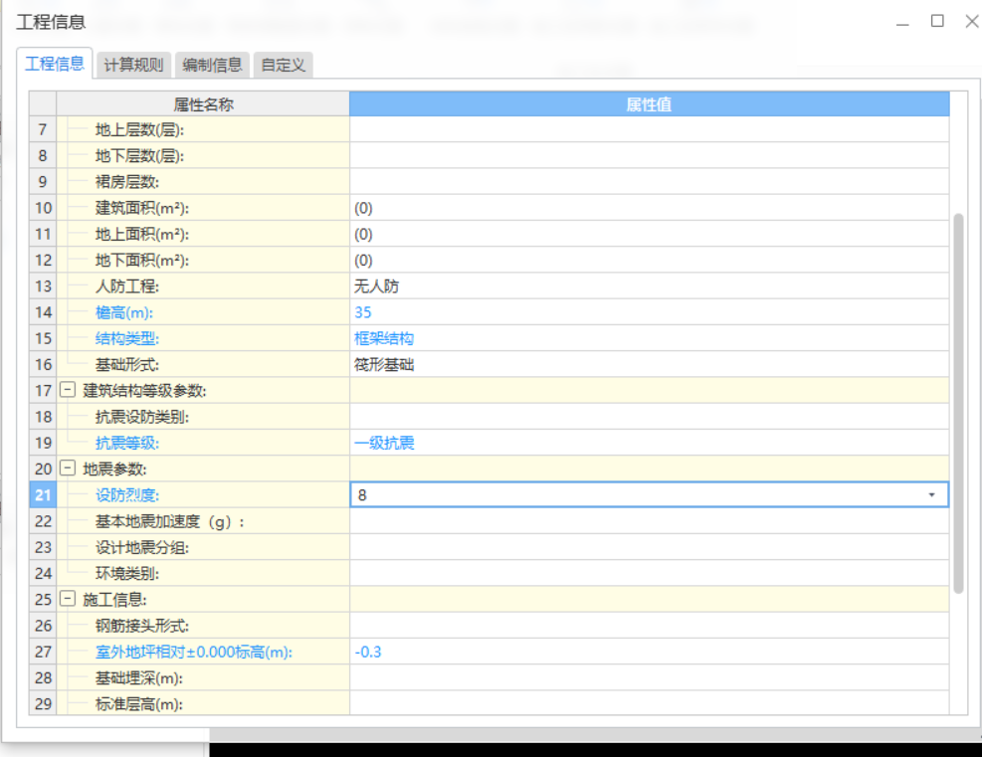Open the 自定义 tab
This screenshot has height=757, width=982.
click(x=284, y=65)
